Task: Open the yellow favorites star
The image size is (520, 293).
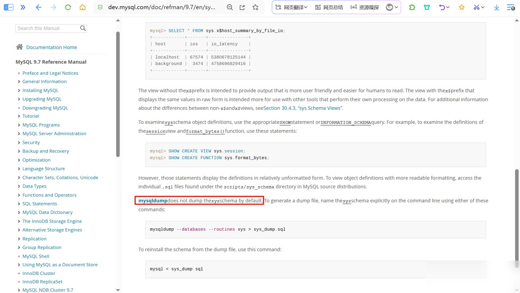Action: click(461, 7)
